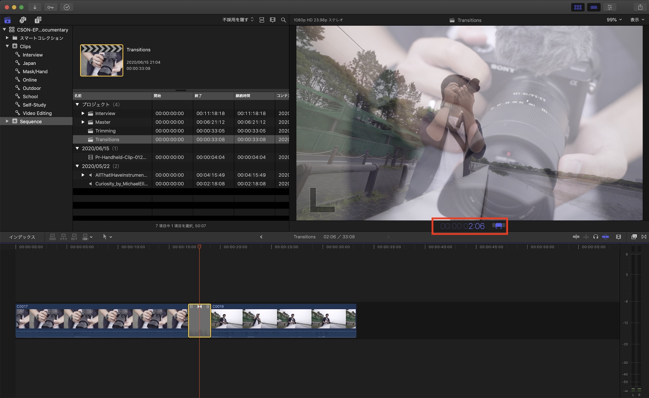
Task: Click the Transitions project thumbnail
Action: pyautogui.click(x=102, y=61)
